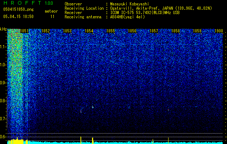The image size is (227, 144).
Task: Click the yellow amplitude spike near 1857
Action: [153, 141]
